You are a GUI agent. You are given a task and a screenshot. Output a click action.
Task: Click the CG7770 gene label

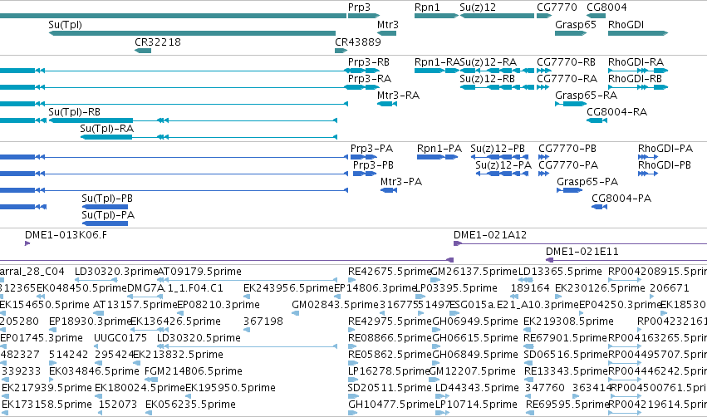pos(557,7)
